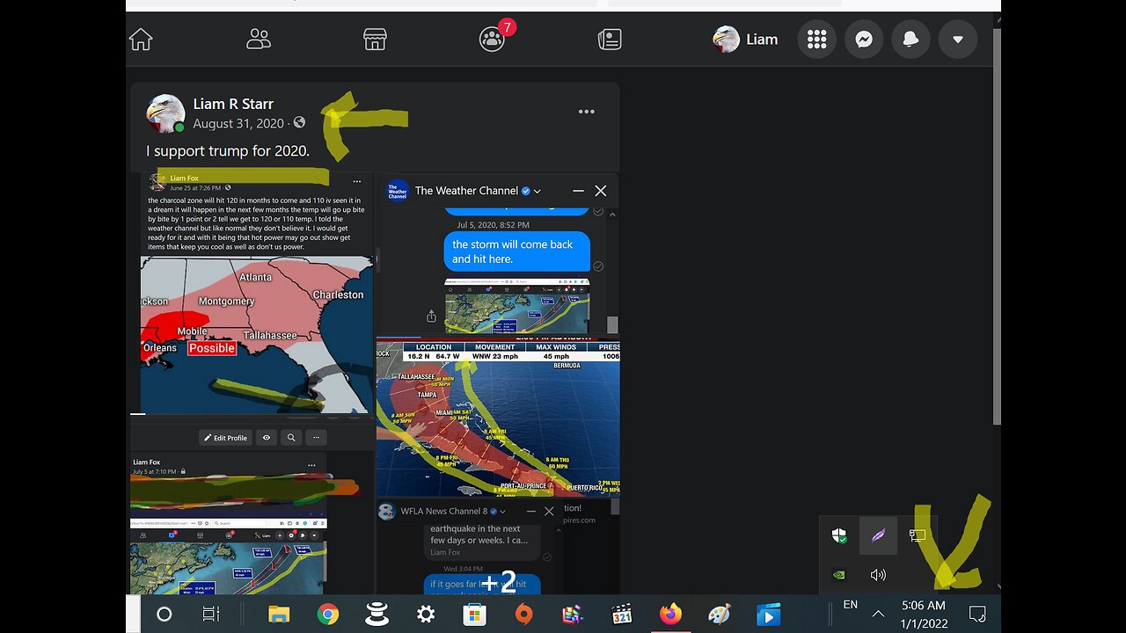The width and height of the screenshot is (1126, 633).
Task: Open the +2 more photos tile
Action: point(499,547)
